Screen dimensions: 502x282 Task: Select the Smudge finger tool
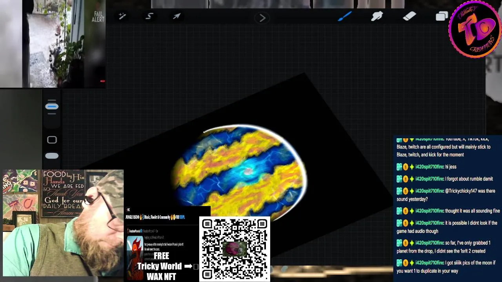click(x=377, y=16)
